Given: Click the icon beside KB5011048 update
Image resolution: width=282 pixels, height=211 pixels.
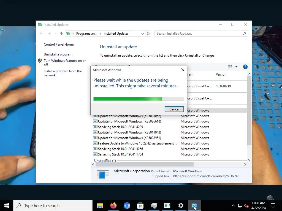Looking at the screenshot, I should [x=95, y=132].
